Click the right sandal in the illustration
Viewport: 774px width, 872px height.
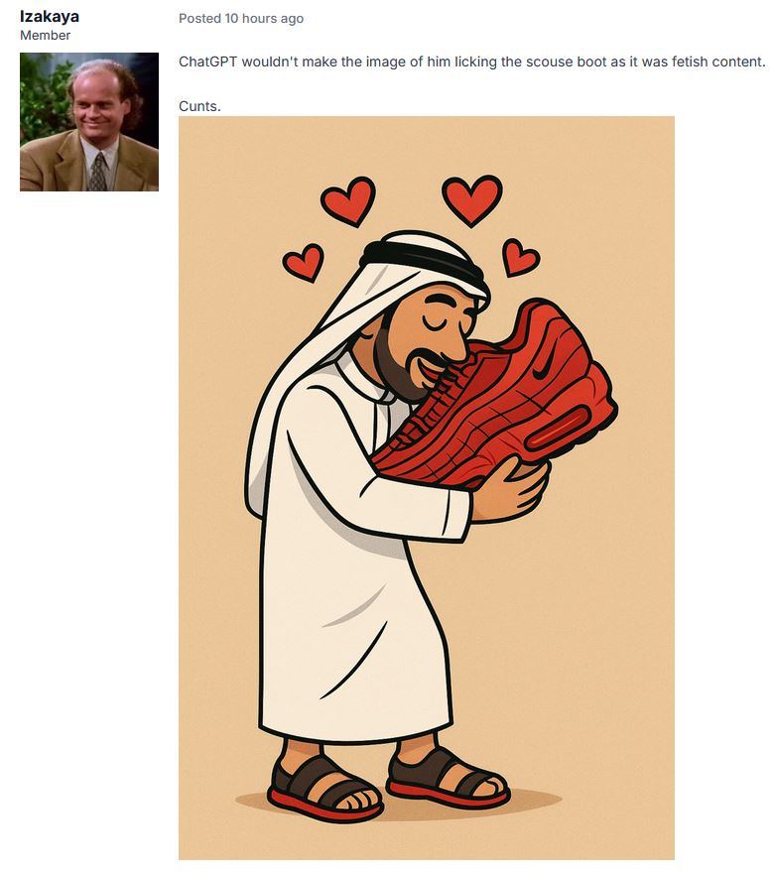pos(447,775)
